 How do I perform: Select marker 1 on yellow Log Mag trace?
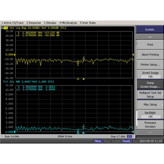(x=78, y=65)
